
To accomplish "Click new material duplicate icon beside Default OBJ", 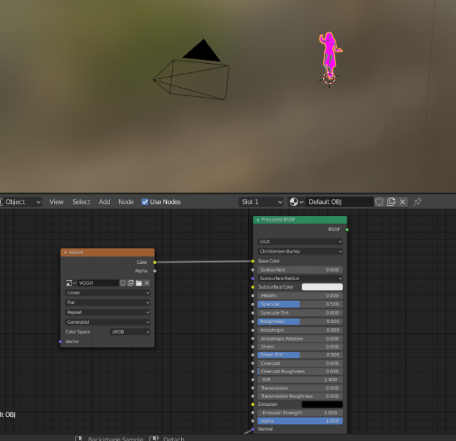I will pyautogui.click(x=391, y=202).
